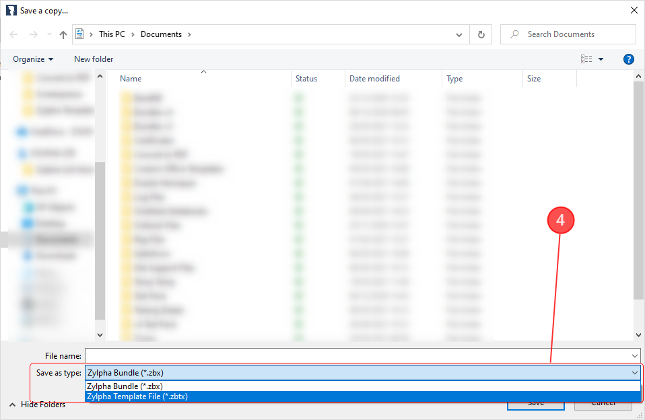Collapse the dialog with Hide Folders
Viewport: 645px width, 420px height.
coord(42,405)
